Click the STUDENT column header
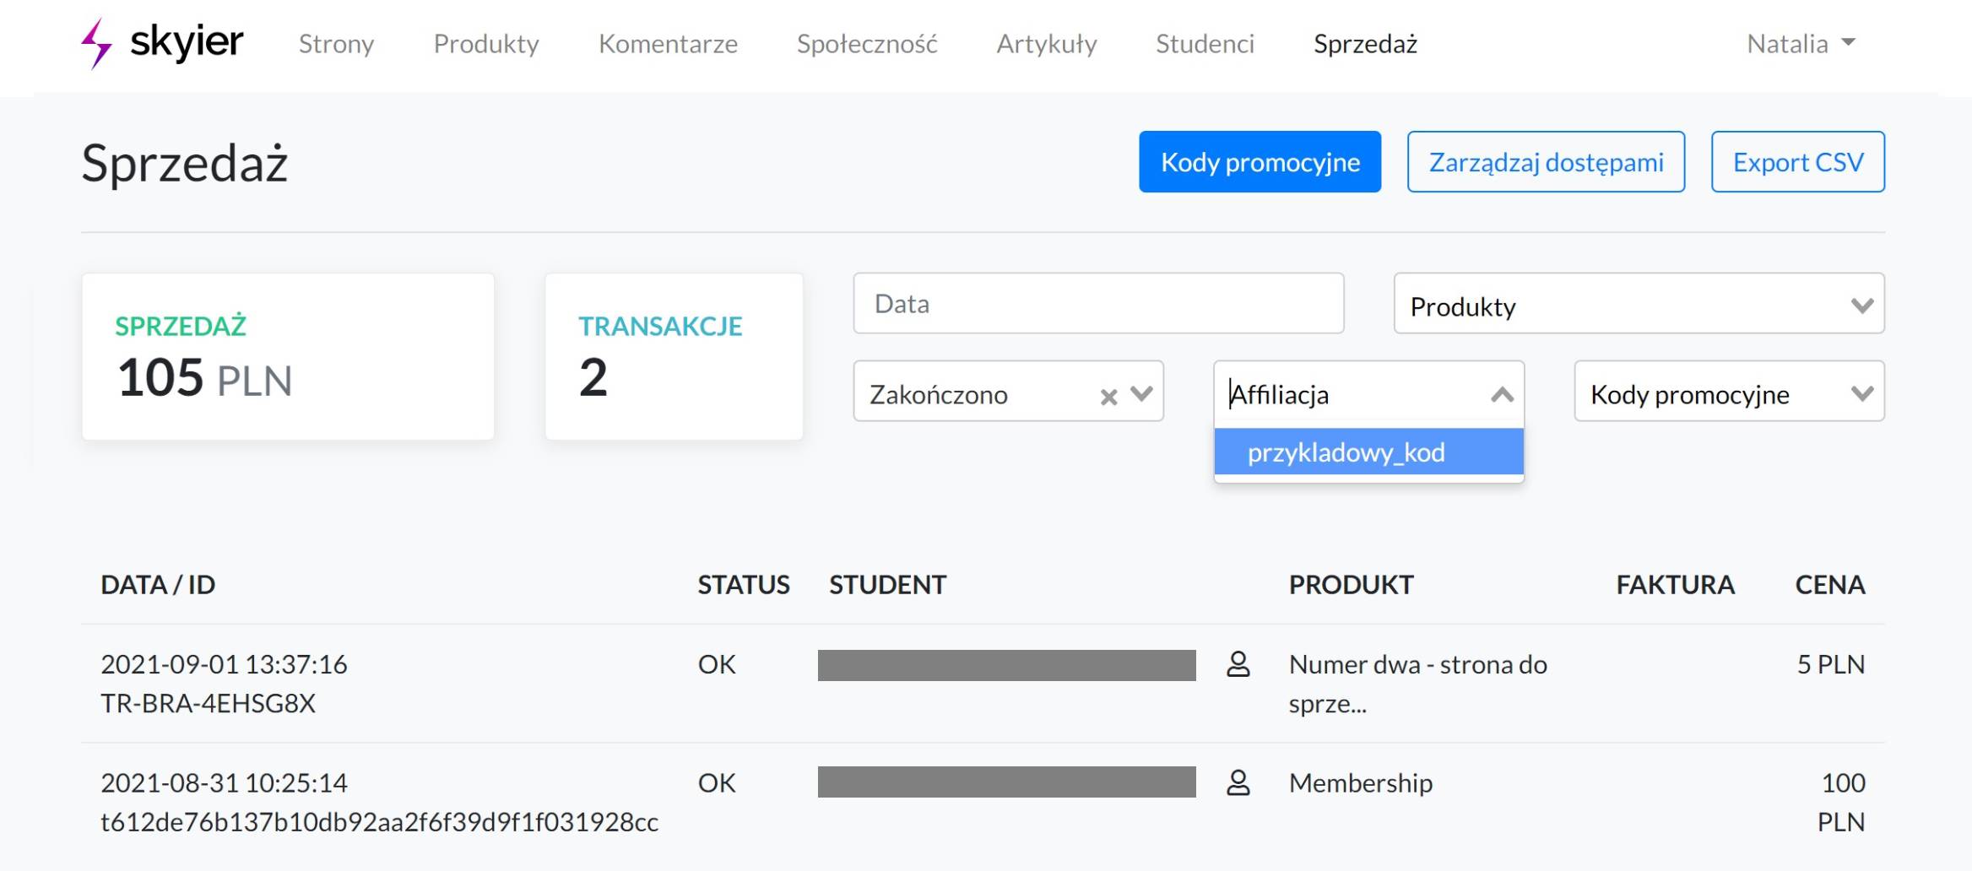Viewport: 1972px width, 871px height. click(888, 585)
